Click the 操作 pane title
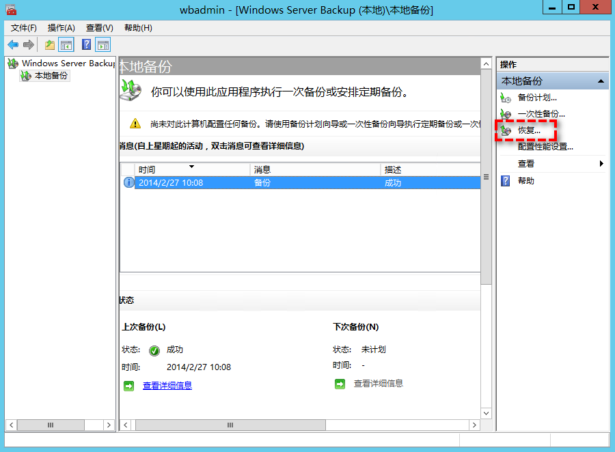Viewport: 615px width, 452px height. point(508,65)
